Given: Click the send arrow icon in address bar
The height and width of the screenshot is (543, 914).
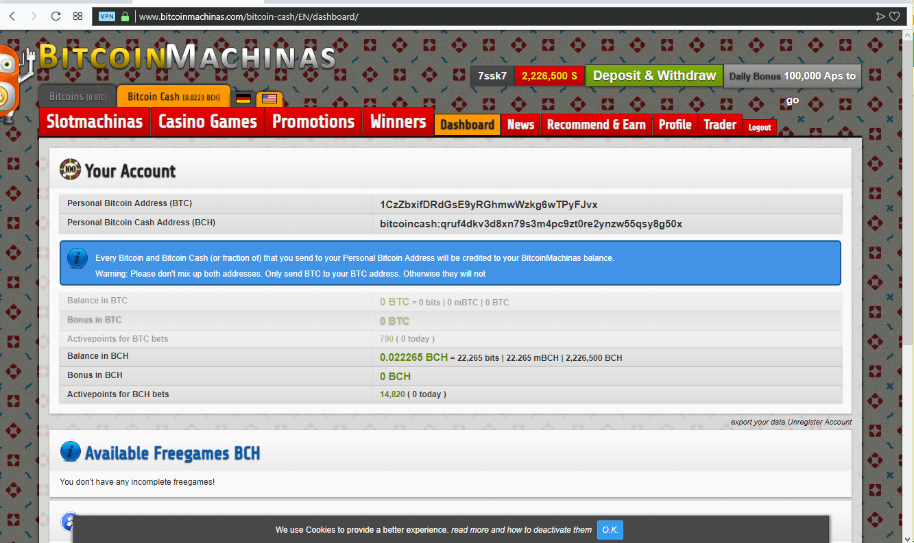Looking at the screenshot, I should [880, 16].
